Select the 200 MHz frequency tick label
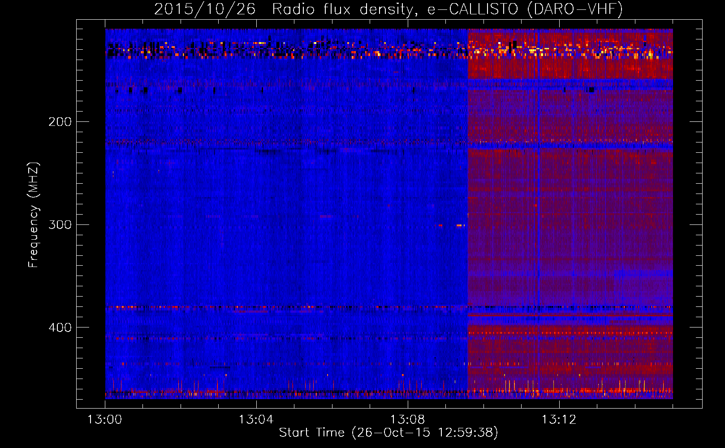The height and width of the screenshot is (448, 725). [60, 122]
